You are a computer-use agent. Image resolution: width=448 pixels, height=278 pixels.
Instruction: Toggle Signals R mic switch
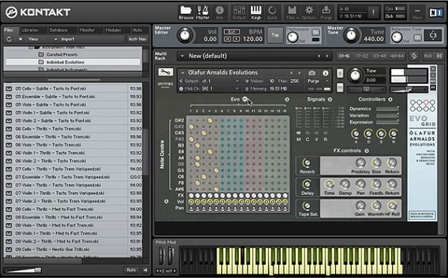tap(325, 133)
